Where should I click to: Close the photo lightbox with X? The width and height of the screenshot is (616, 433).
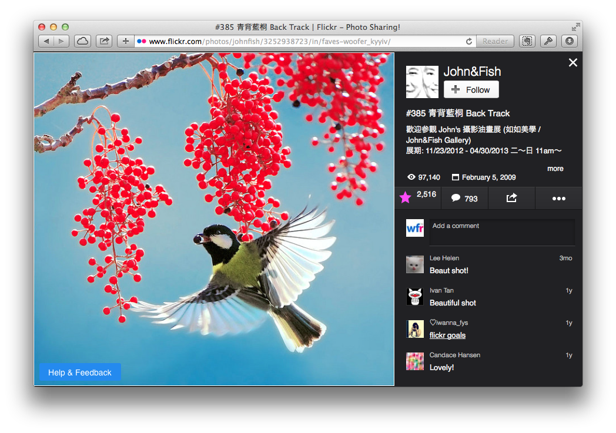(x=573, y=63)
